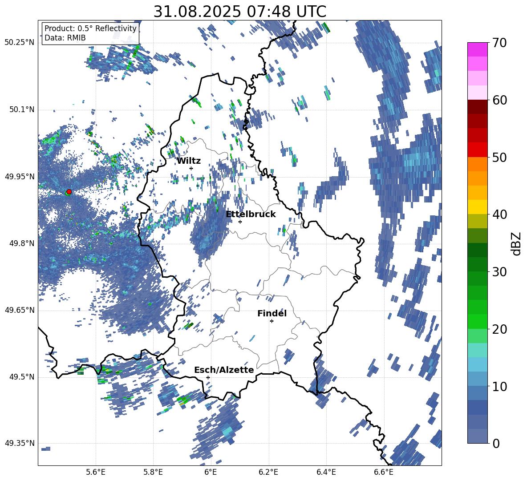Image resolution: width=527 pixels, height=481 pixels.
Task: Click the 6.6°E longitude label
Action: [x=384, y=473]
